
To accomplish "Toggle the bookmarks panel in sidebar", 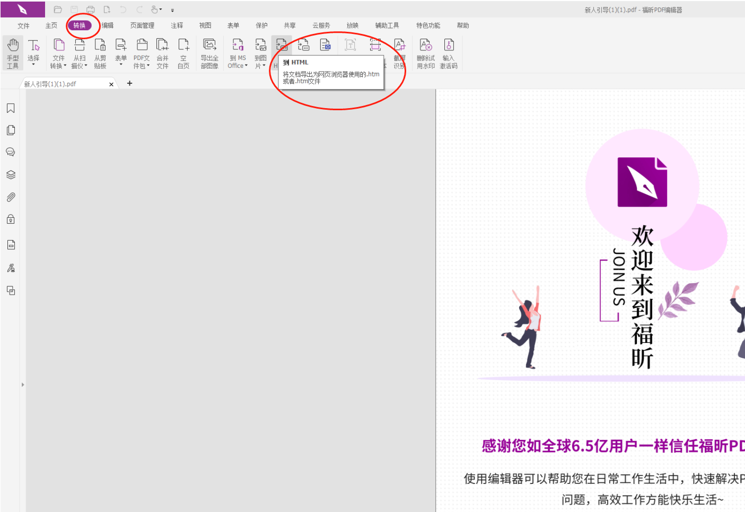I will click(x=11, y=108).
